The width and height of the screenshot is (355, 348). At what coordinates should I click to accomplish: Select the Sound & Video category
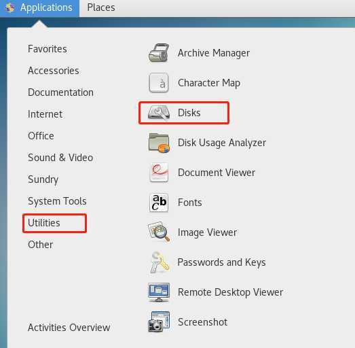pyautogui.click(x=60, y=158)
